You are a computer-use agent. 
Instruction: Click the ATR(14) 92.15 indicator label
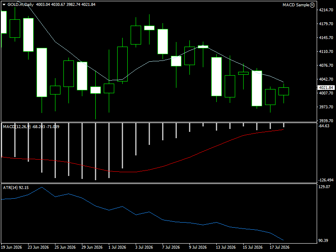pos(16,187)
